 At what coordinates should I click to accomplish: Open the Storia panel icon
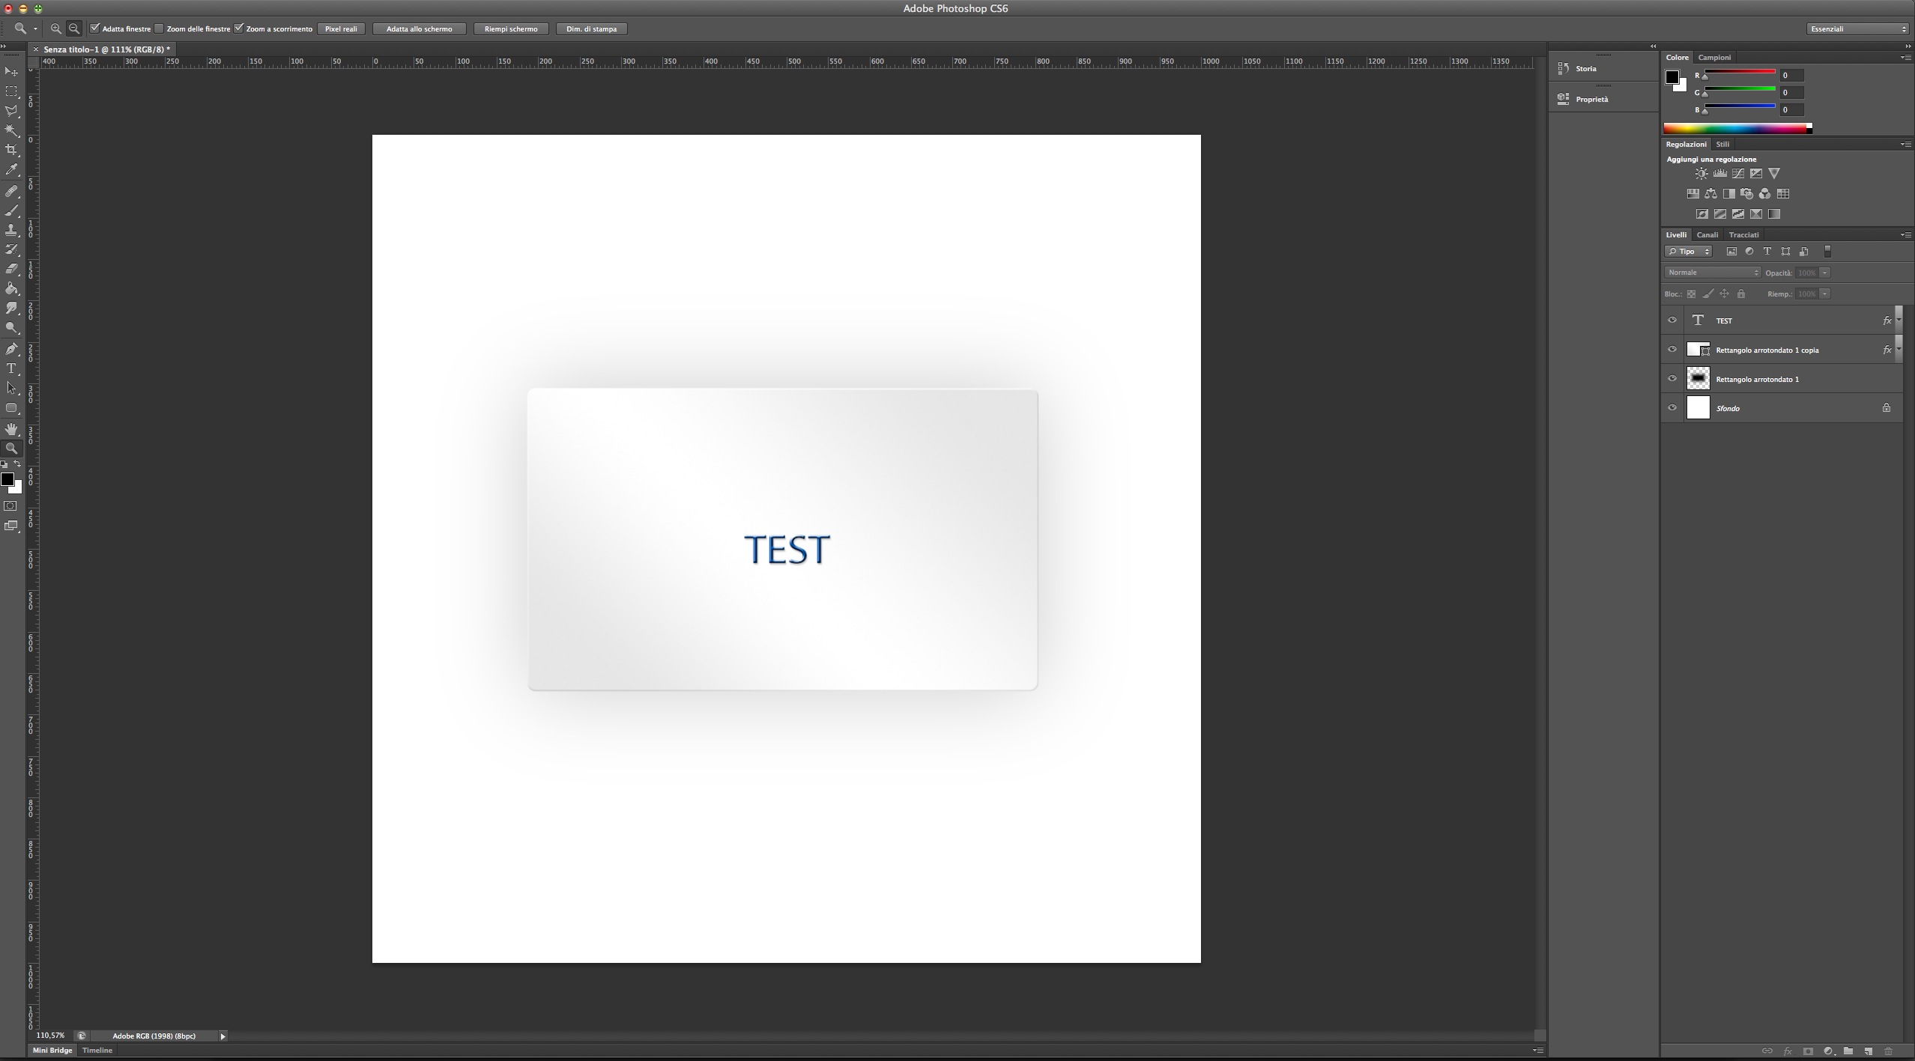1564,68
